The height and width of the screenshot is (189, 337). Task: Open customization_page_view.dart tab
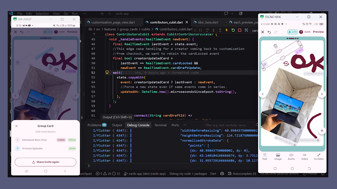click(113, 22)
